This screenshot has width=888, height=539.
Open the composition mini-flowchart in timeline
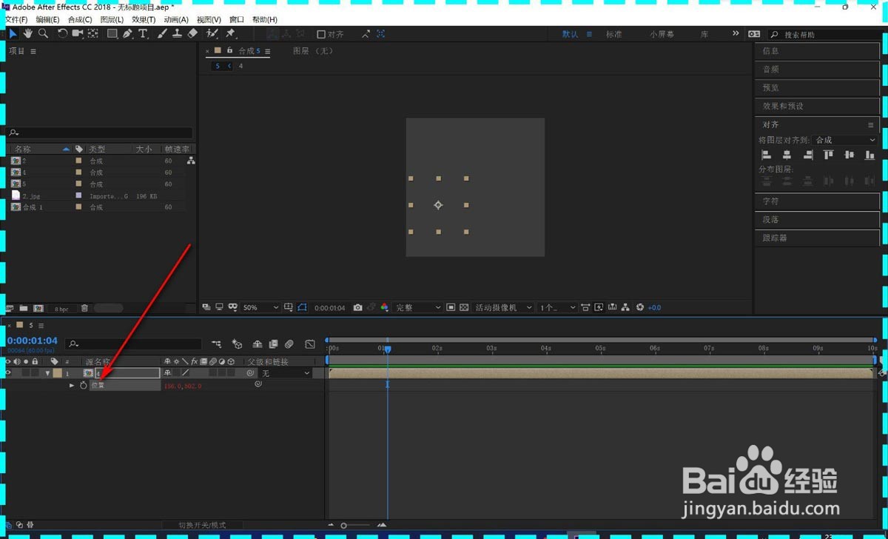coord(217,344)
